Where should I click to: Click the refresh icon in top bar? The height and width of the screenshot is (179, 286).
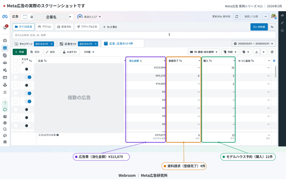[237, 16]
